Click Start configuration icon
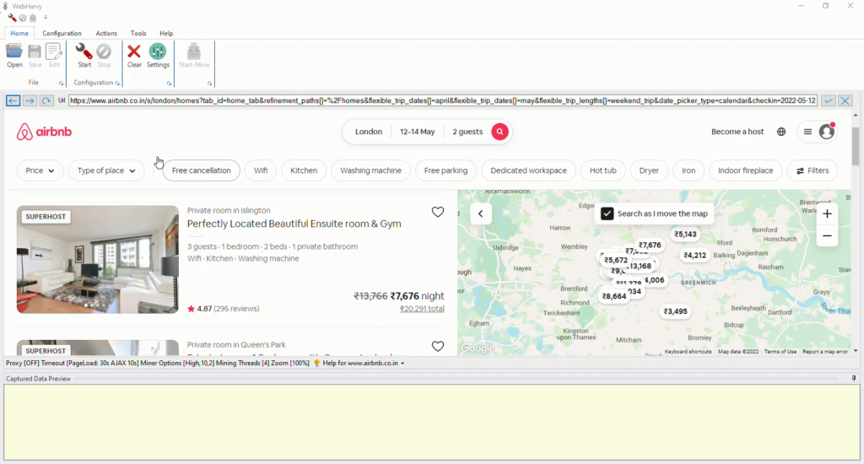The width and height of the screenshot is (864, 464). (x=84, y=52)
